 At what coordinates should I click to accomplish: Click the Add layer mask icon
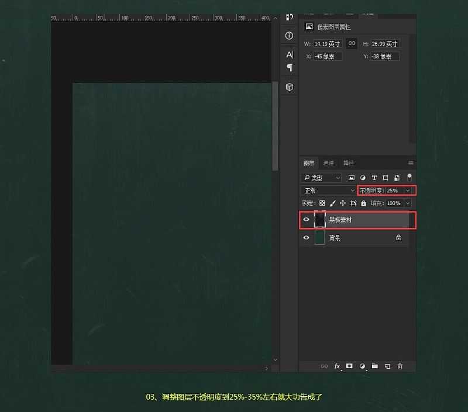tap(350, 366)
